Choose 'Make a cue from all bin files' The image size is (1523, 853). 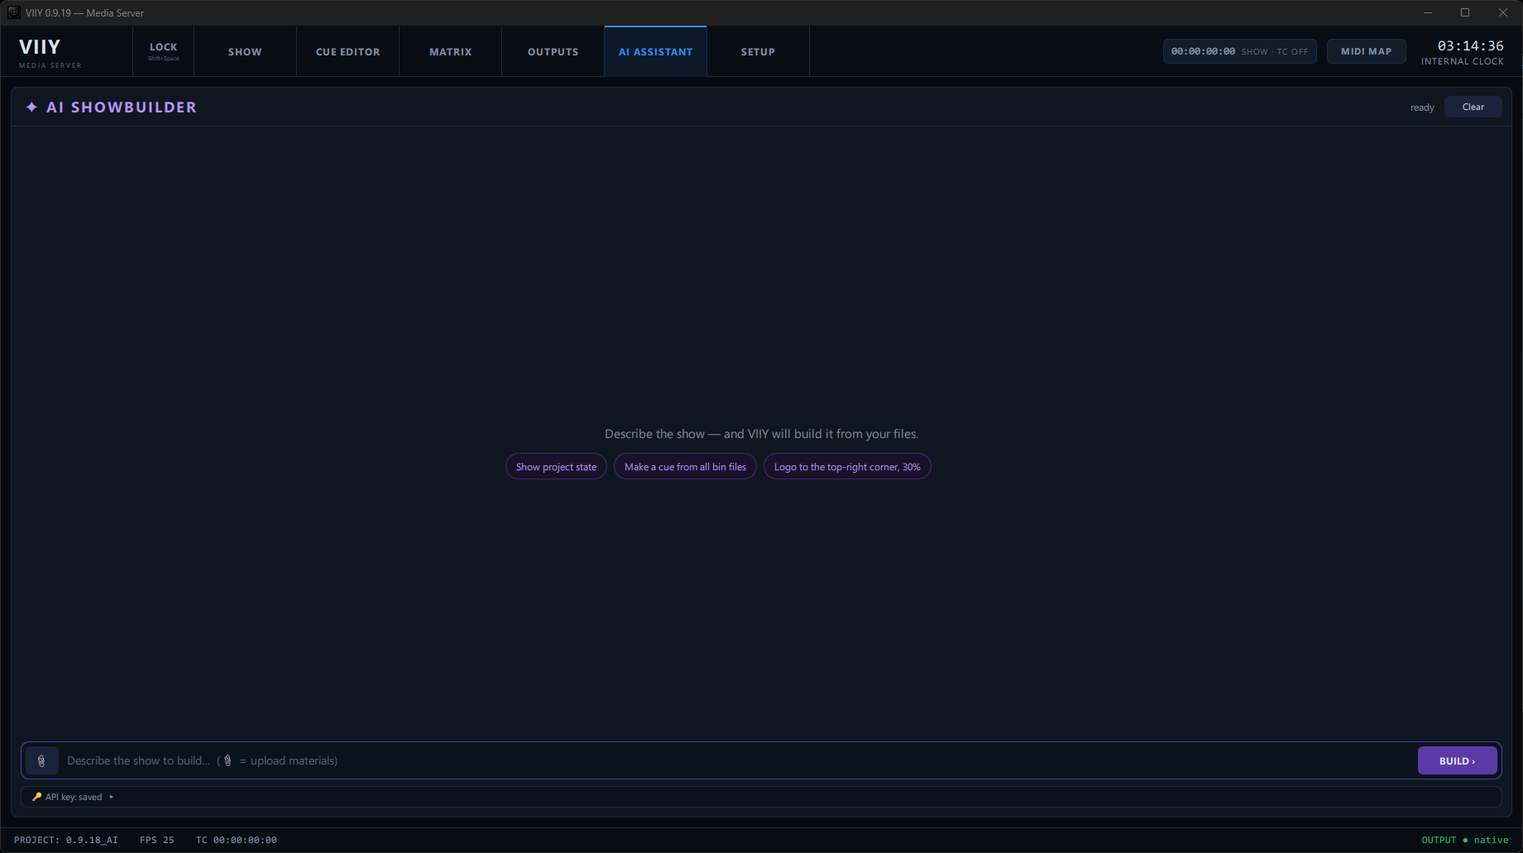pyautogui.click(x=685, y=467)
